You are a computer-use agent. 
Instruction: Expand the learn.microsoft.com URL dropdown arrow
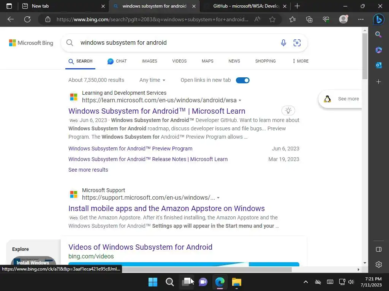pos(240,100)
